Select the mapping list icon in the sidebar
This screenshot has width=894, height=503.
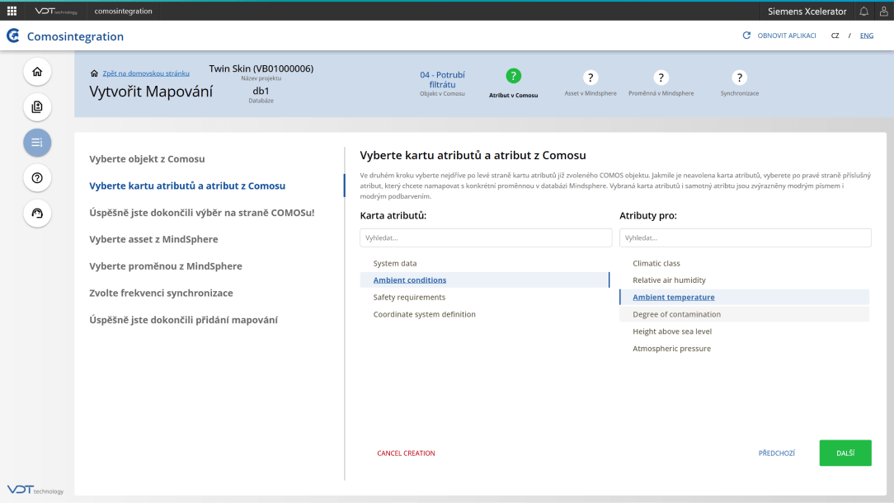pyautogui.click(x=37, y=143)
